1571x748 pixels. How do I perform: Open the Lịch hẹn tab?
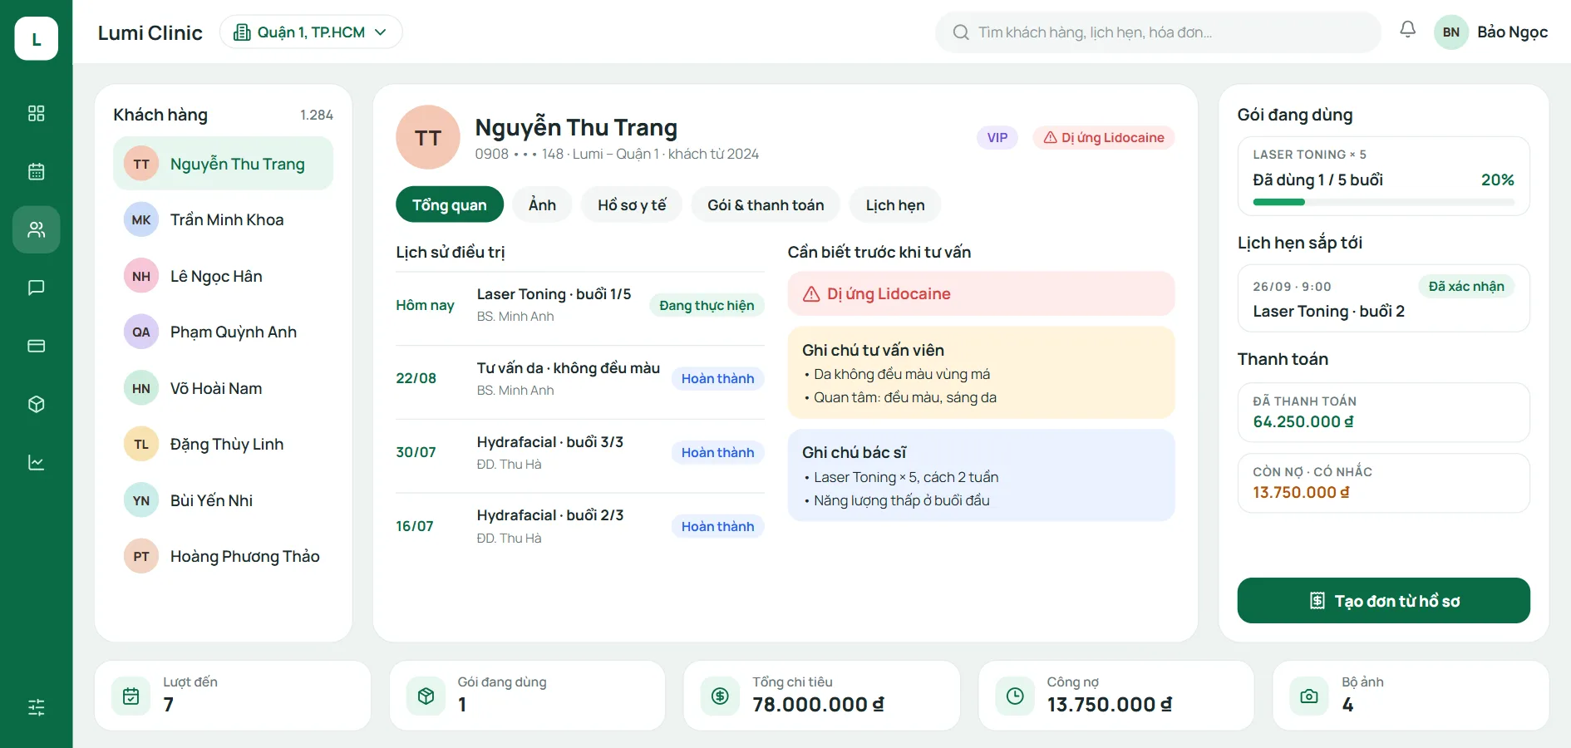895,204
